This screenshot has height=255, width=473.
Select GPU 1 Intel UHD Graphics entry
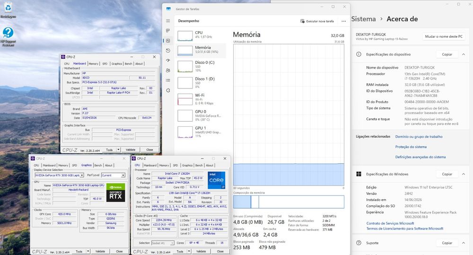pyautogui.click(x=201, y=132)
